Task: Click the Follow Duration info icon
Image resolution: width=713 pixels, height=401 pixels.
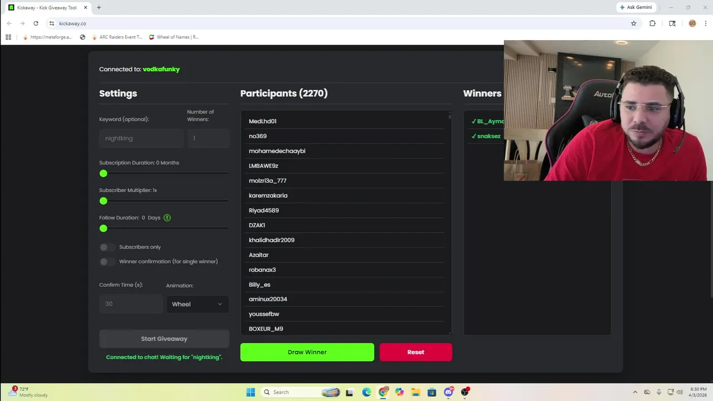Action: 167,218
